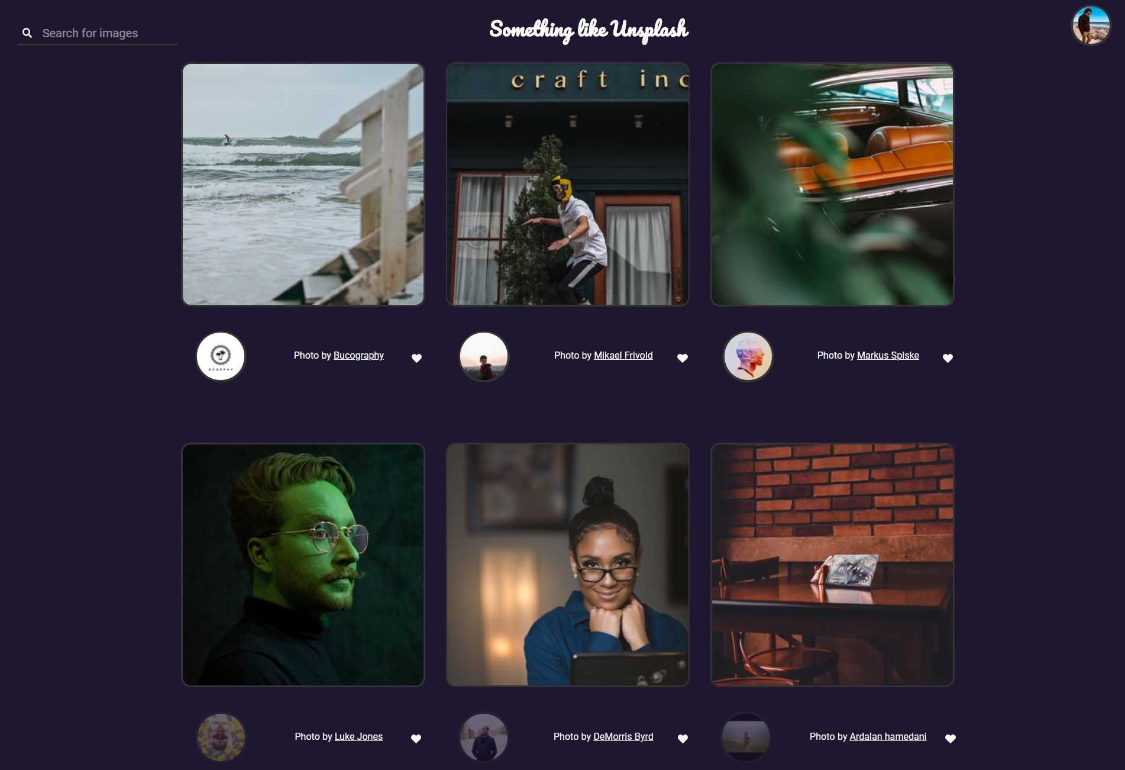Viewport: 1125px width, 770px height.
Task: Open the surfer and ocean waves photo
Action: (303, 184)
